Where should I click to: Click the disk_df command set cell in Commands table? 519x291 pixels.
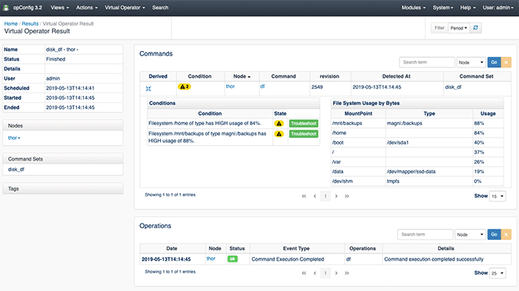click(x=477, y=87)
